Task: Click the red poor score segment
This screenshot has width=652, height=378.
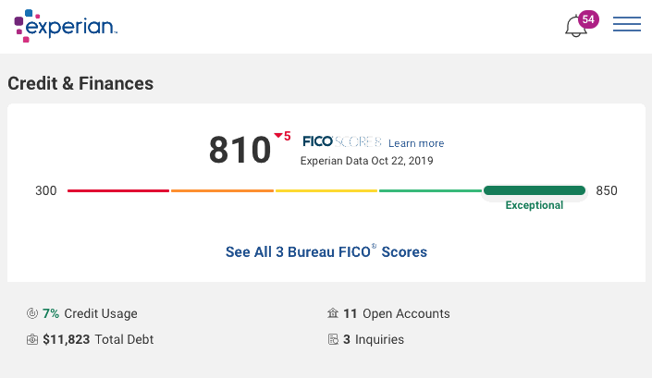Action: coord(118,190)
